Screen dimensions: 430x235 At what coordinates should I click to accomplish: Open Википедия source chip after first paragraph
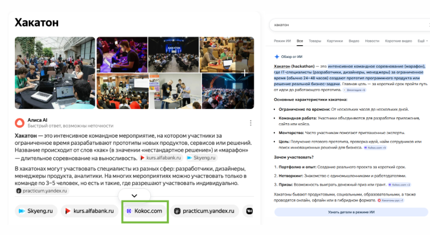click(354, 90)
